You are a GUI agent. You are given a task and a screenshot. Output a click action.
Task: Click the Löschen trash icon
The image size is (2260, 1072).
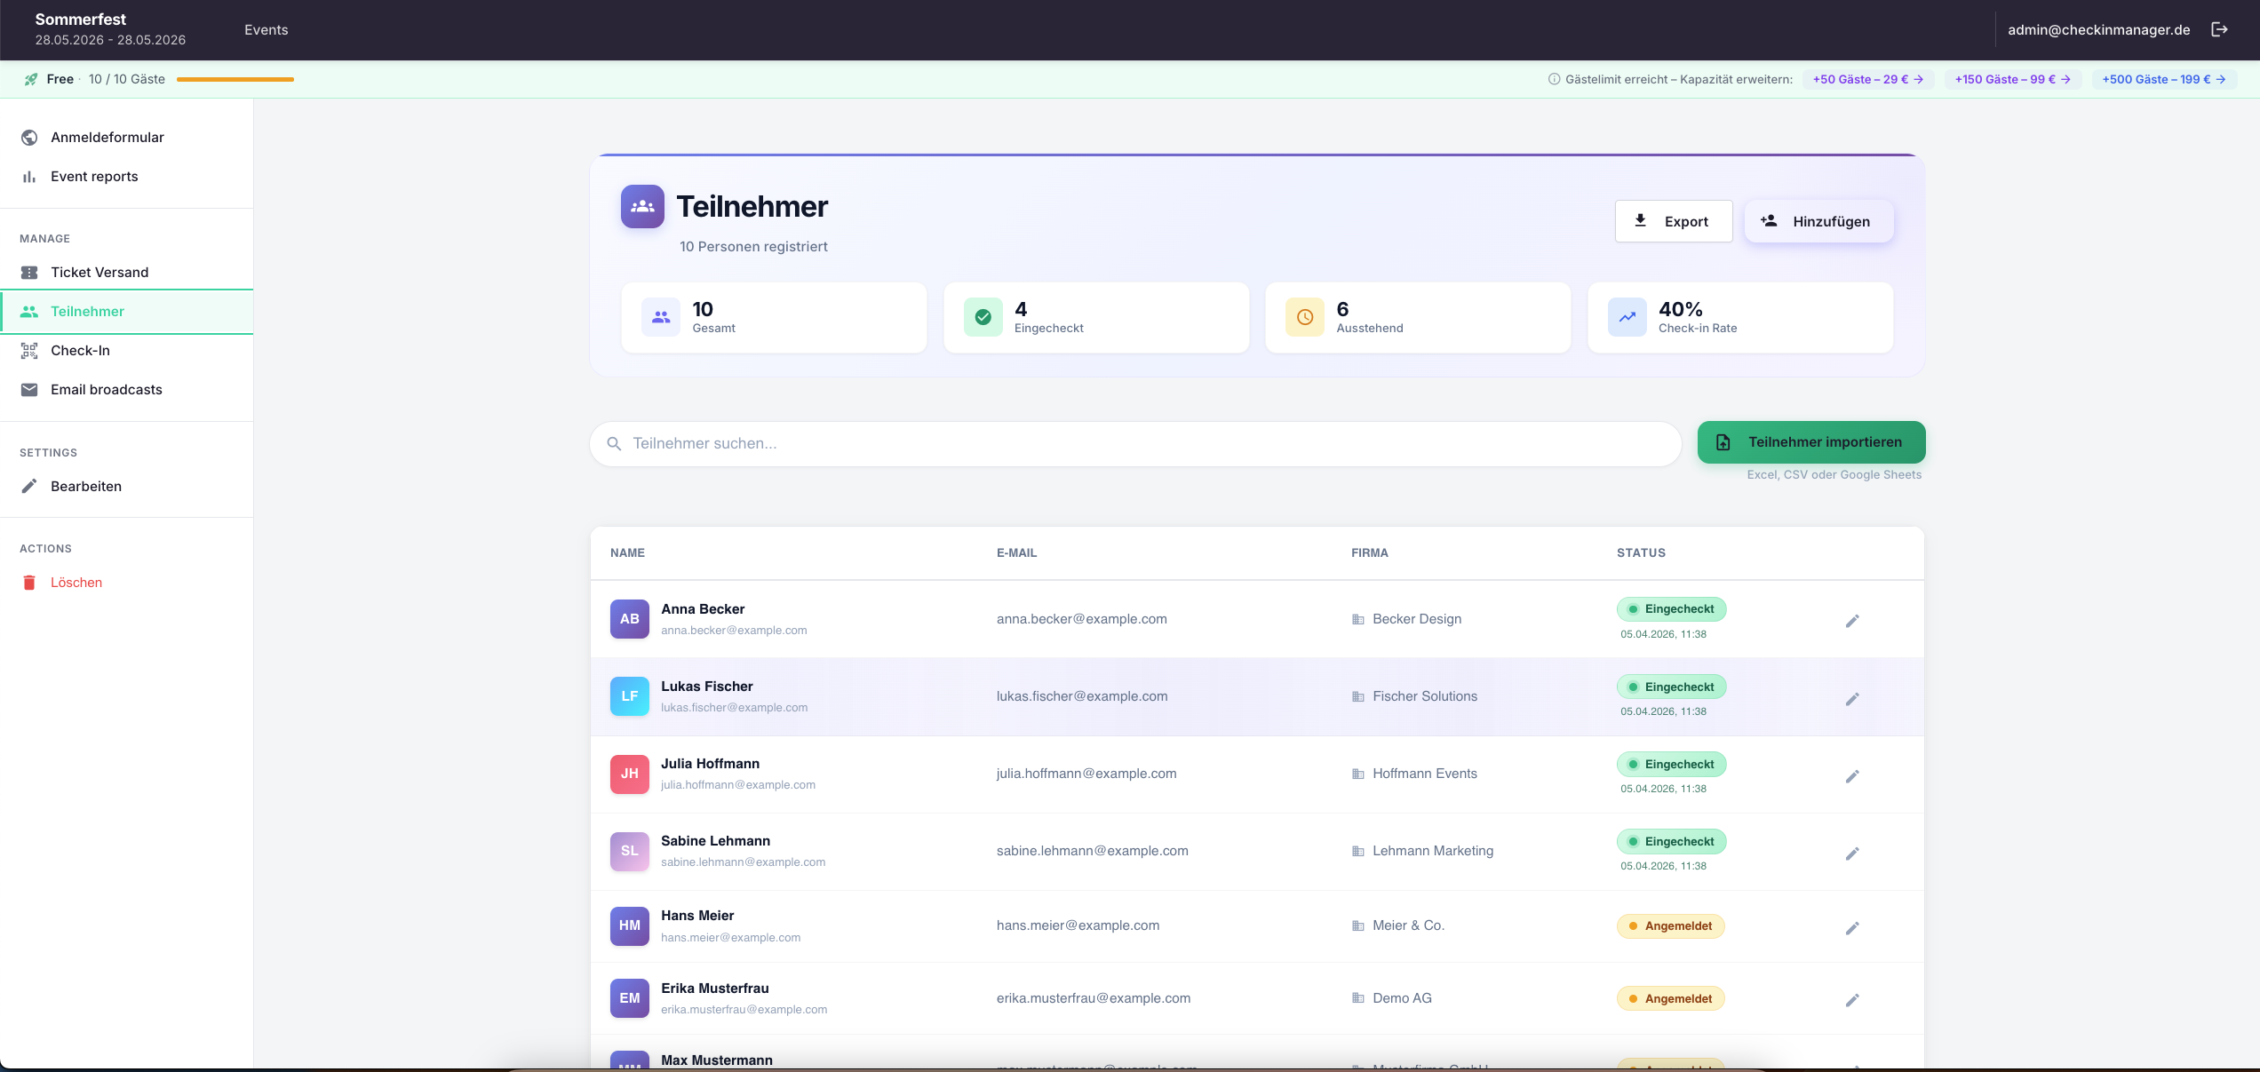pyautogui.click(x=29, y=582)
